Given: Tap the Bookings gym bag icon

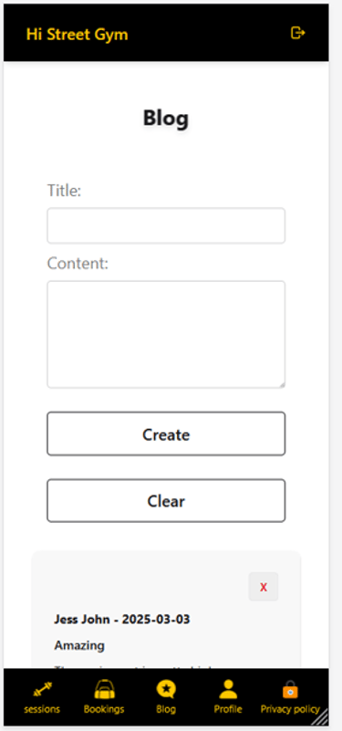Looking at the screenshot, I should (x=105, y=690).
